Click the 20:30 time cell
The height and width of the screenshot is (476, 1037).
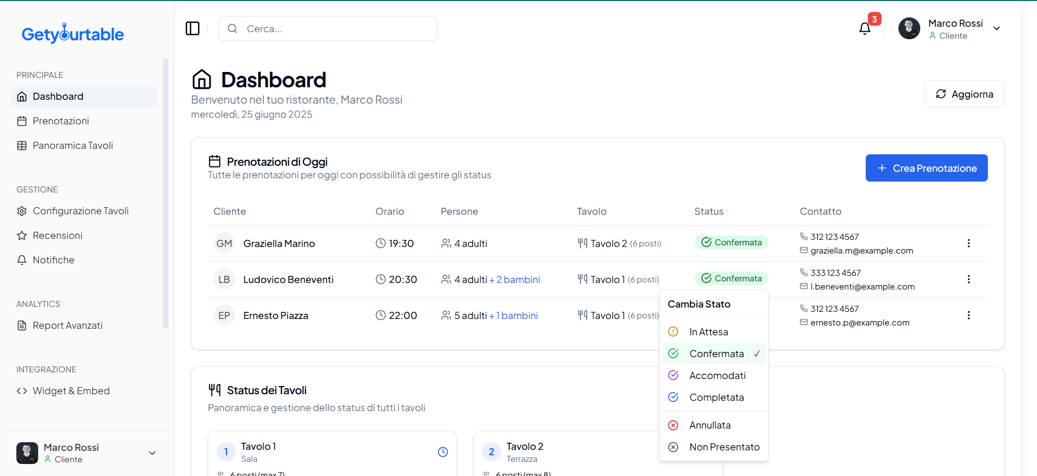pos(397,279)
